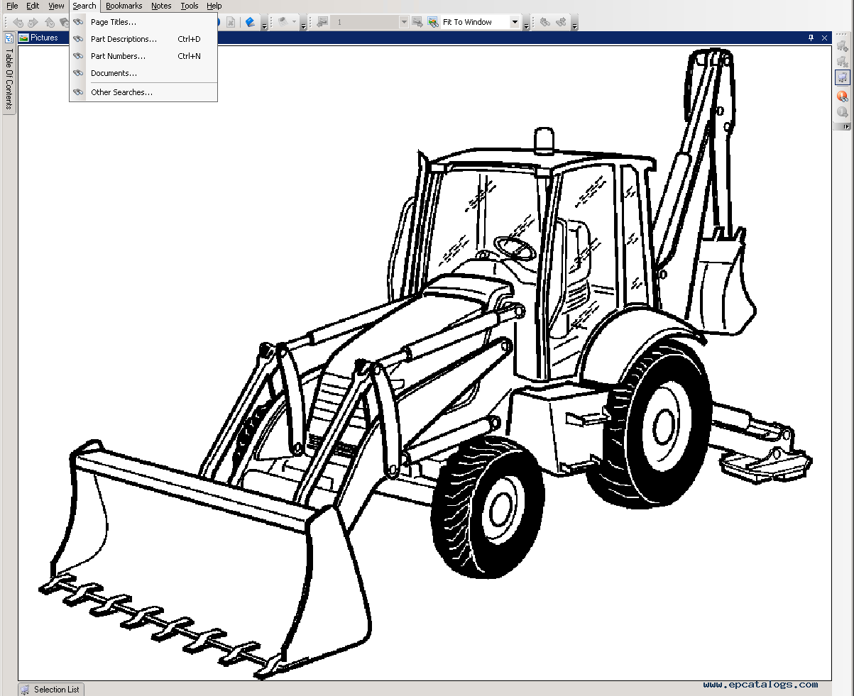Screen dimensions: 854x696
Task: Click the Forward navigation arrow icon
Action: tap(33, 22)
